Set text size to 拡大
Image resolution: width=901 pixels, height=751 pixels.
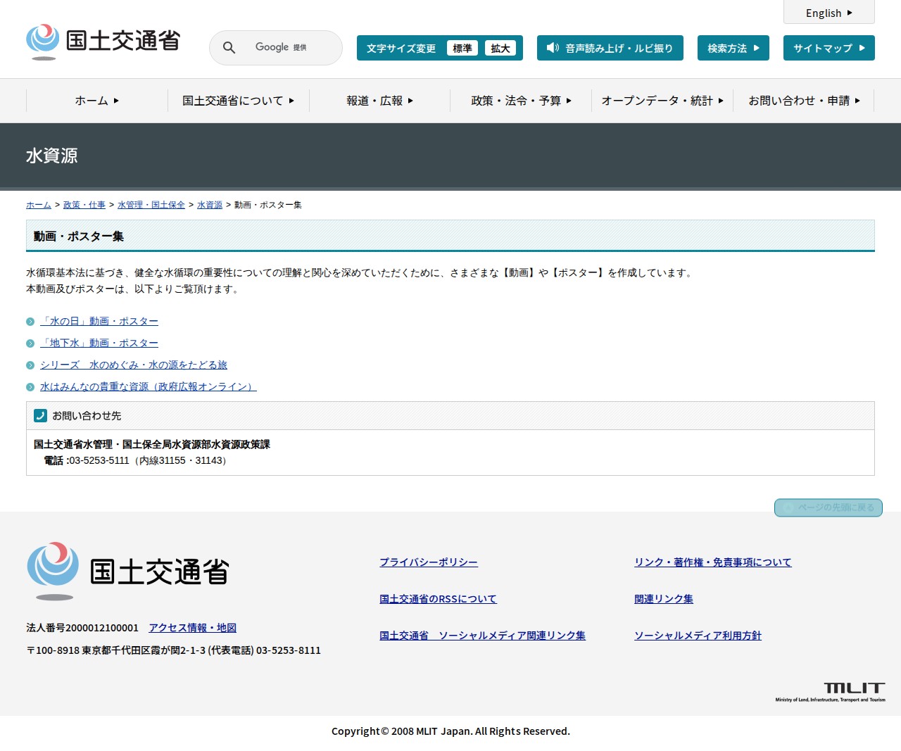[500, 48]
